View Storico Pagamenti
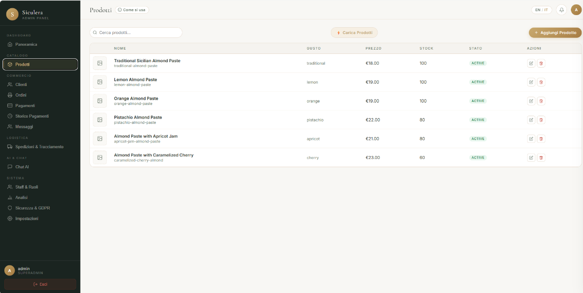583x293 pixels. (x=40, y=116)
